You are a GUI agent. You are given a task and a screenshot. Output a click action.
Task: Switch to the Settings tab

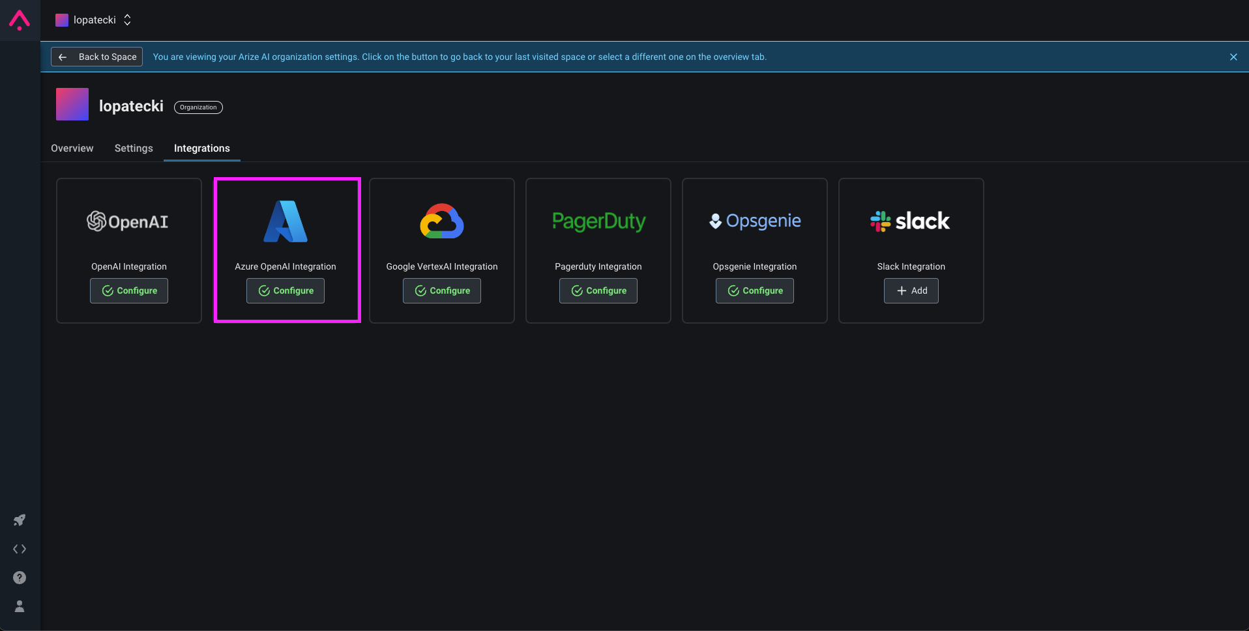[134, 148]
